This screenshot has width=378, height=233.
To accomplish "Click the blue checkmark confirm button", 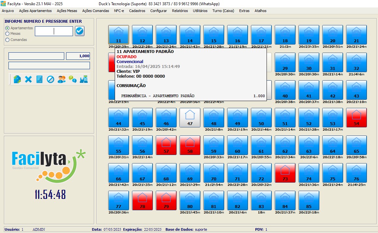I will click(80, 31).
